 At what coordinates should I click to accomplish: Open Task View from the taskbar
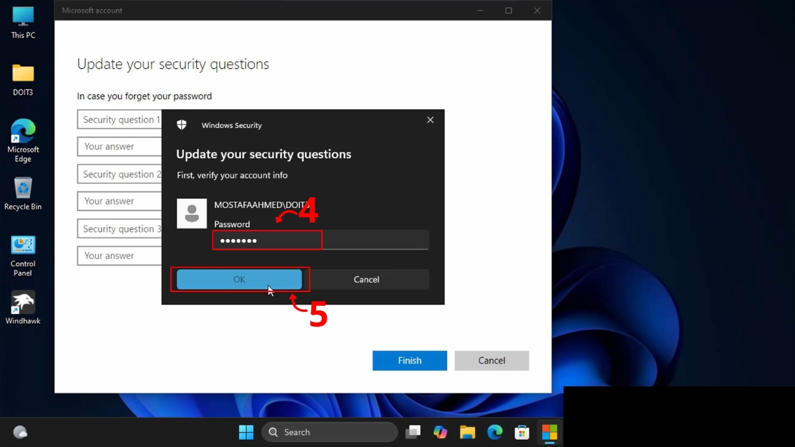pyautogui.click(x=413, y=432)
